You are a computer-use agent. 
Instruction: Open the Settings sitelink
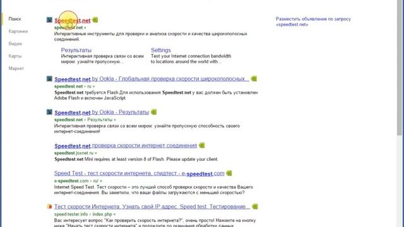(x=161, y=50)
